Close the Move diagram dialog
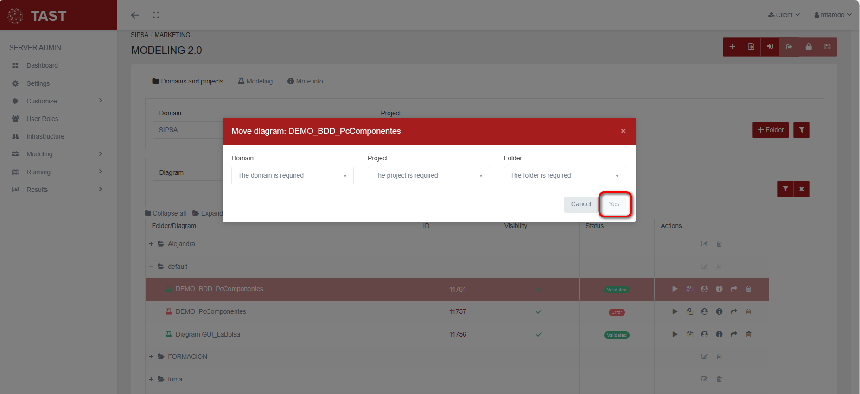The height and width of the screenshot is (394, 860). coord(623,131)
